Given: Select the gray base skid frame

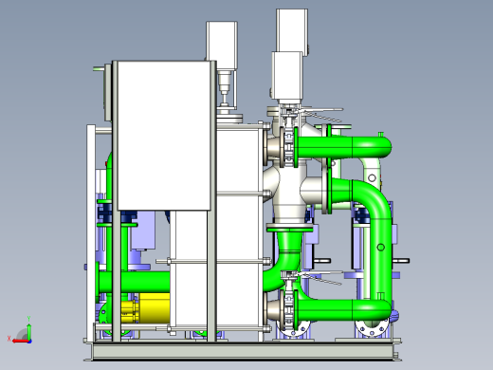Looking at the screenshot, I should (x=243, y=351).
